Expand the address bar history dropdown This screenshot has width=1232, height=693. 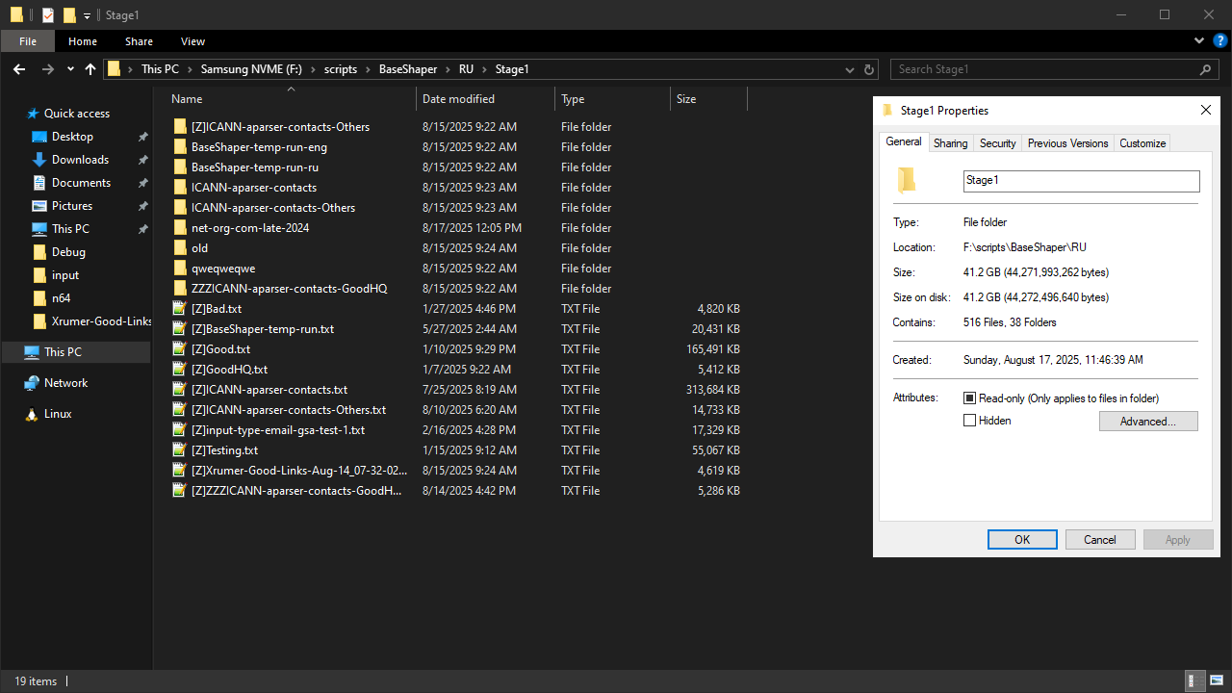click(x=849, y=69)
